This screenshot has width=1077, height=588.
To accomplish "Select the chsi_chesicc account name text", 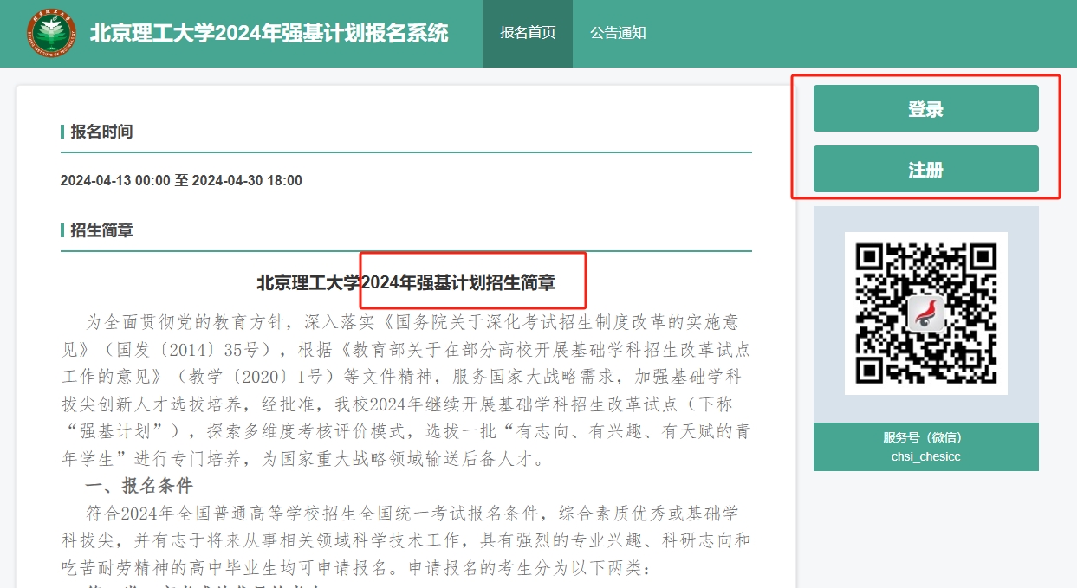I will (x=925, y=456).
